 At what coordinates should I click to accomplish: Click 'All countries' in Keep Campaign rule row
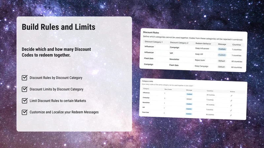(237, 67)
